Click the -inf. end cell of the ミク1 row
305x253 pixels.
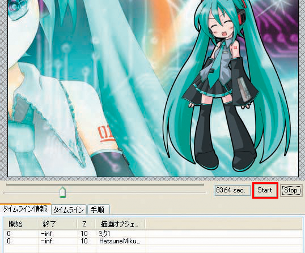(48, 234)
